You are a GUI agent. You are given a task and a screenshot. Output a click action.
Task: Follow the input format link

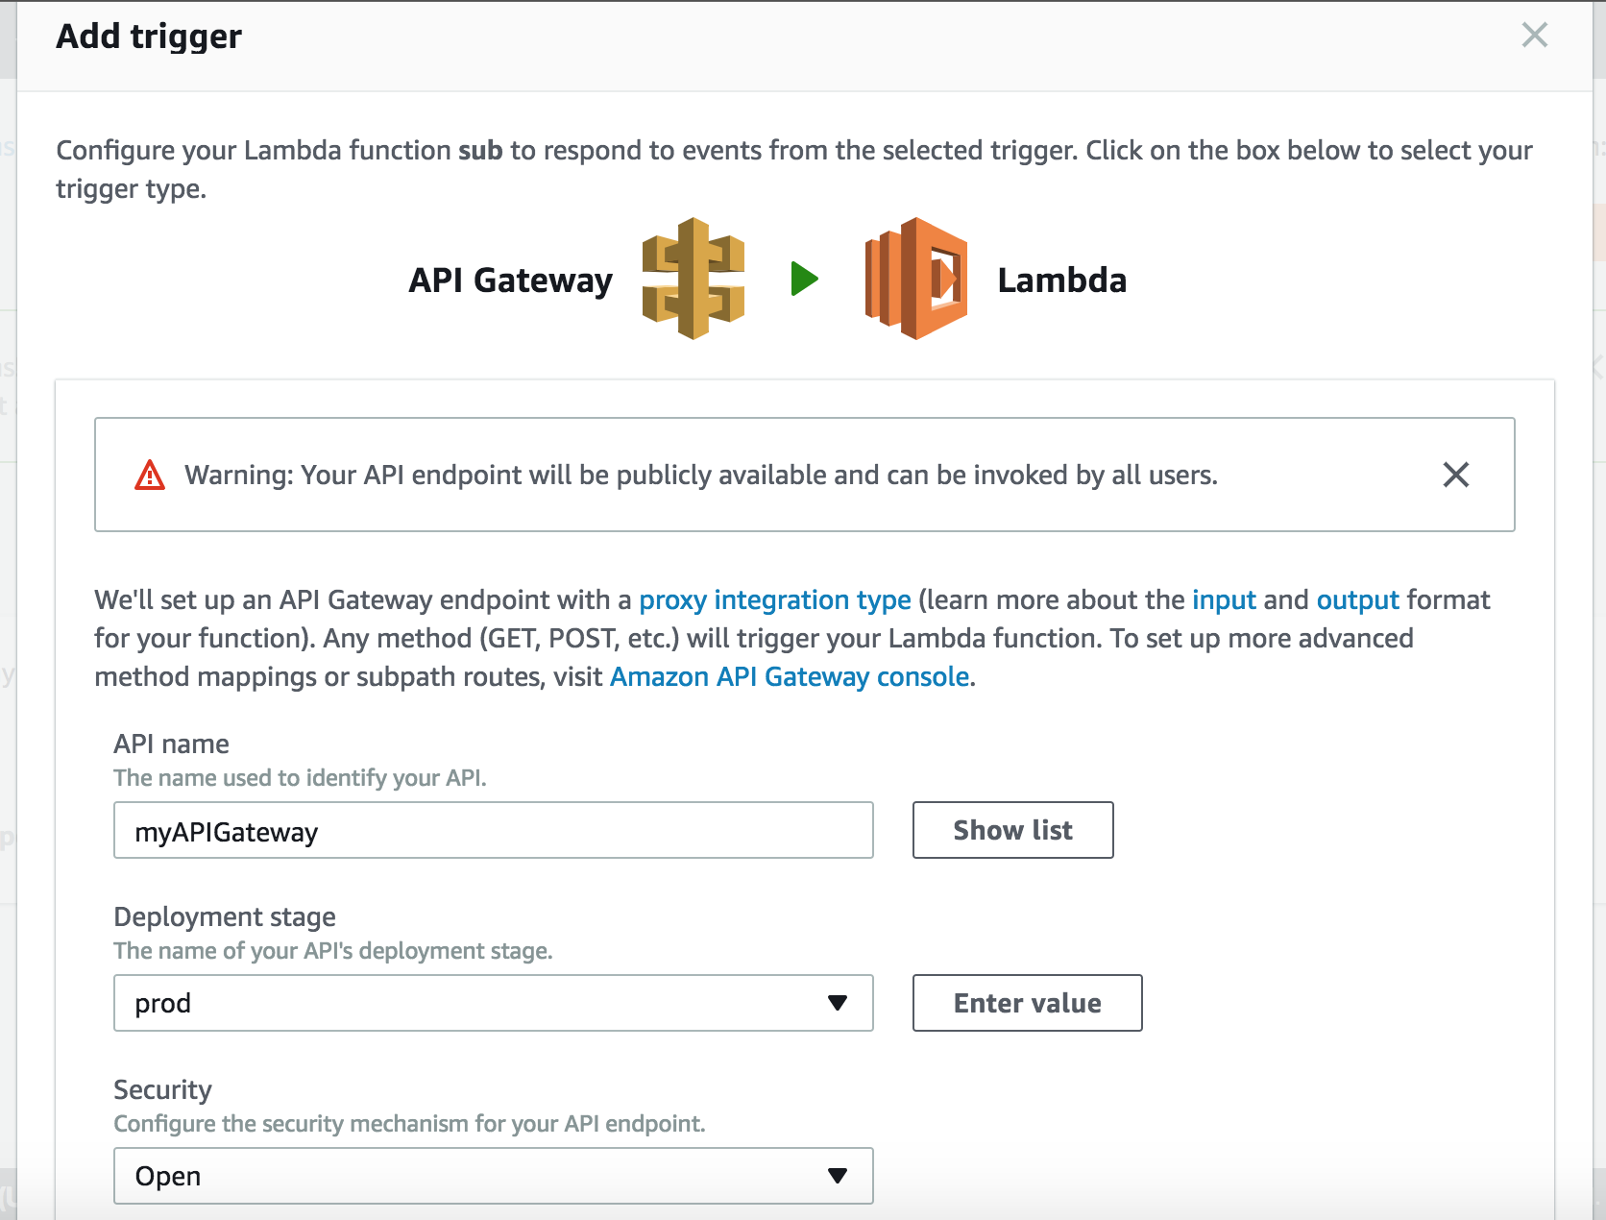(x=1224, y=600)
